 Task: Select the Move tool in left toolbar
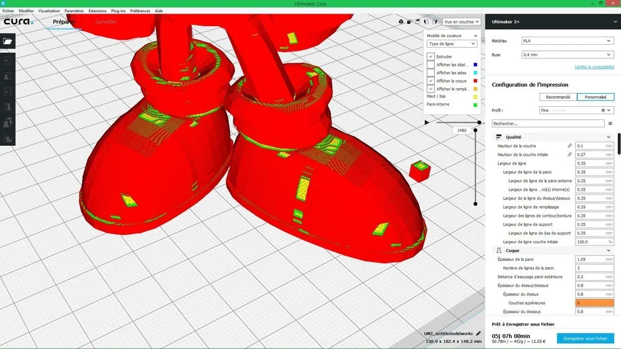coord(7,61)
